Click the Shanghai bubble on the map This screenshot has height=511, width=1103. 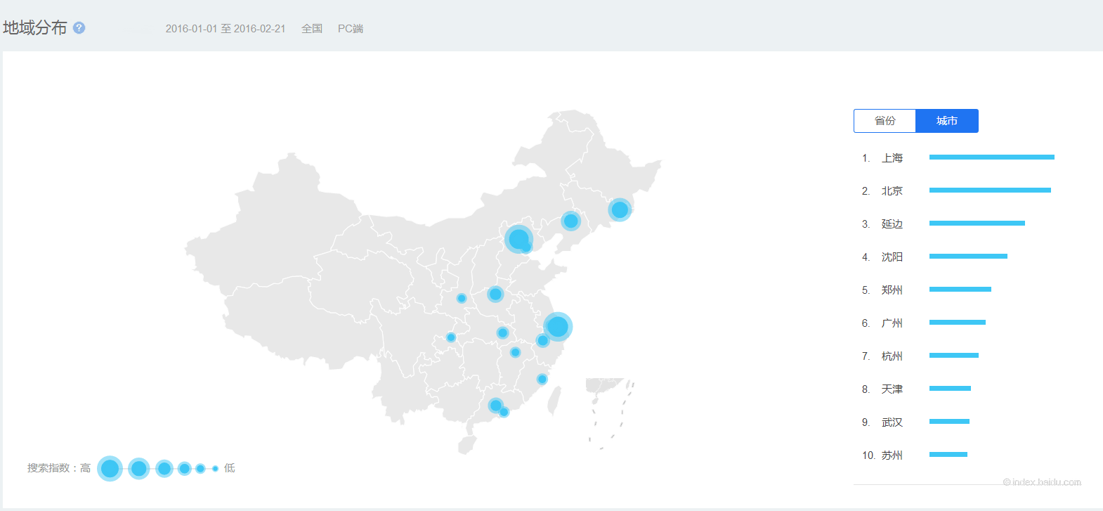click(x=557, y=326)
